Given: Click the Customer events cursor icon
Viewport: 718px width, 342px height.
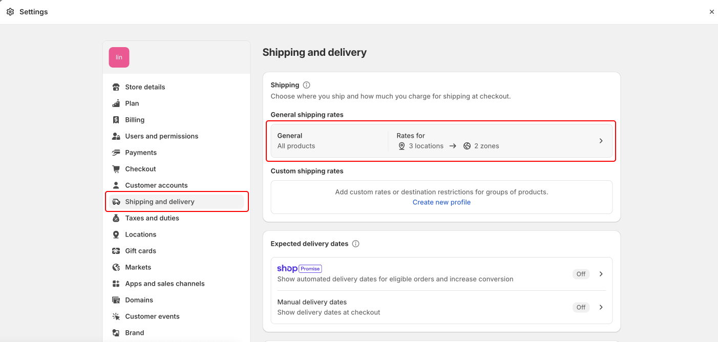Looking at the screenshot, I should point(116,316).
